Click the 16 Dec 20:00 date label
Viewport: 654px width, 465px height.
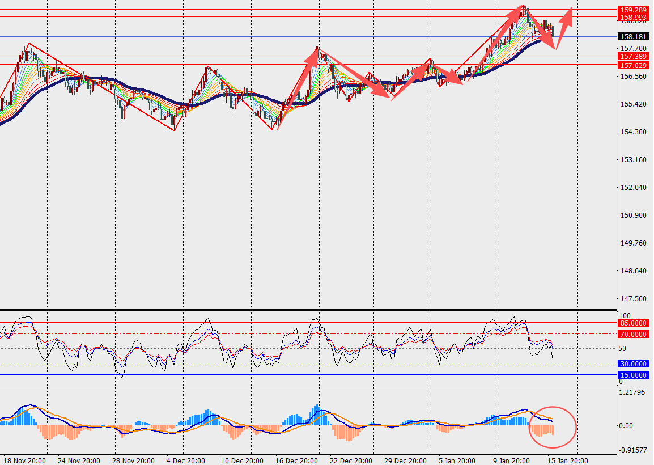point(296,461)
